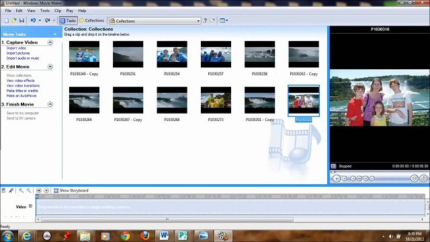Open the Views dropdown in the toolbar
This screenshot has width=430, height=242.
point(224,21)
